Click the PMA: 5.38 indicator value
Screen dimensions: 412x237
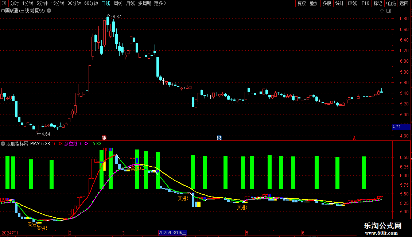[40, 144]
